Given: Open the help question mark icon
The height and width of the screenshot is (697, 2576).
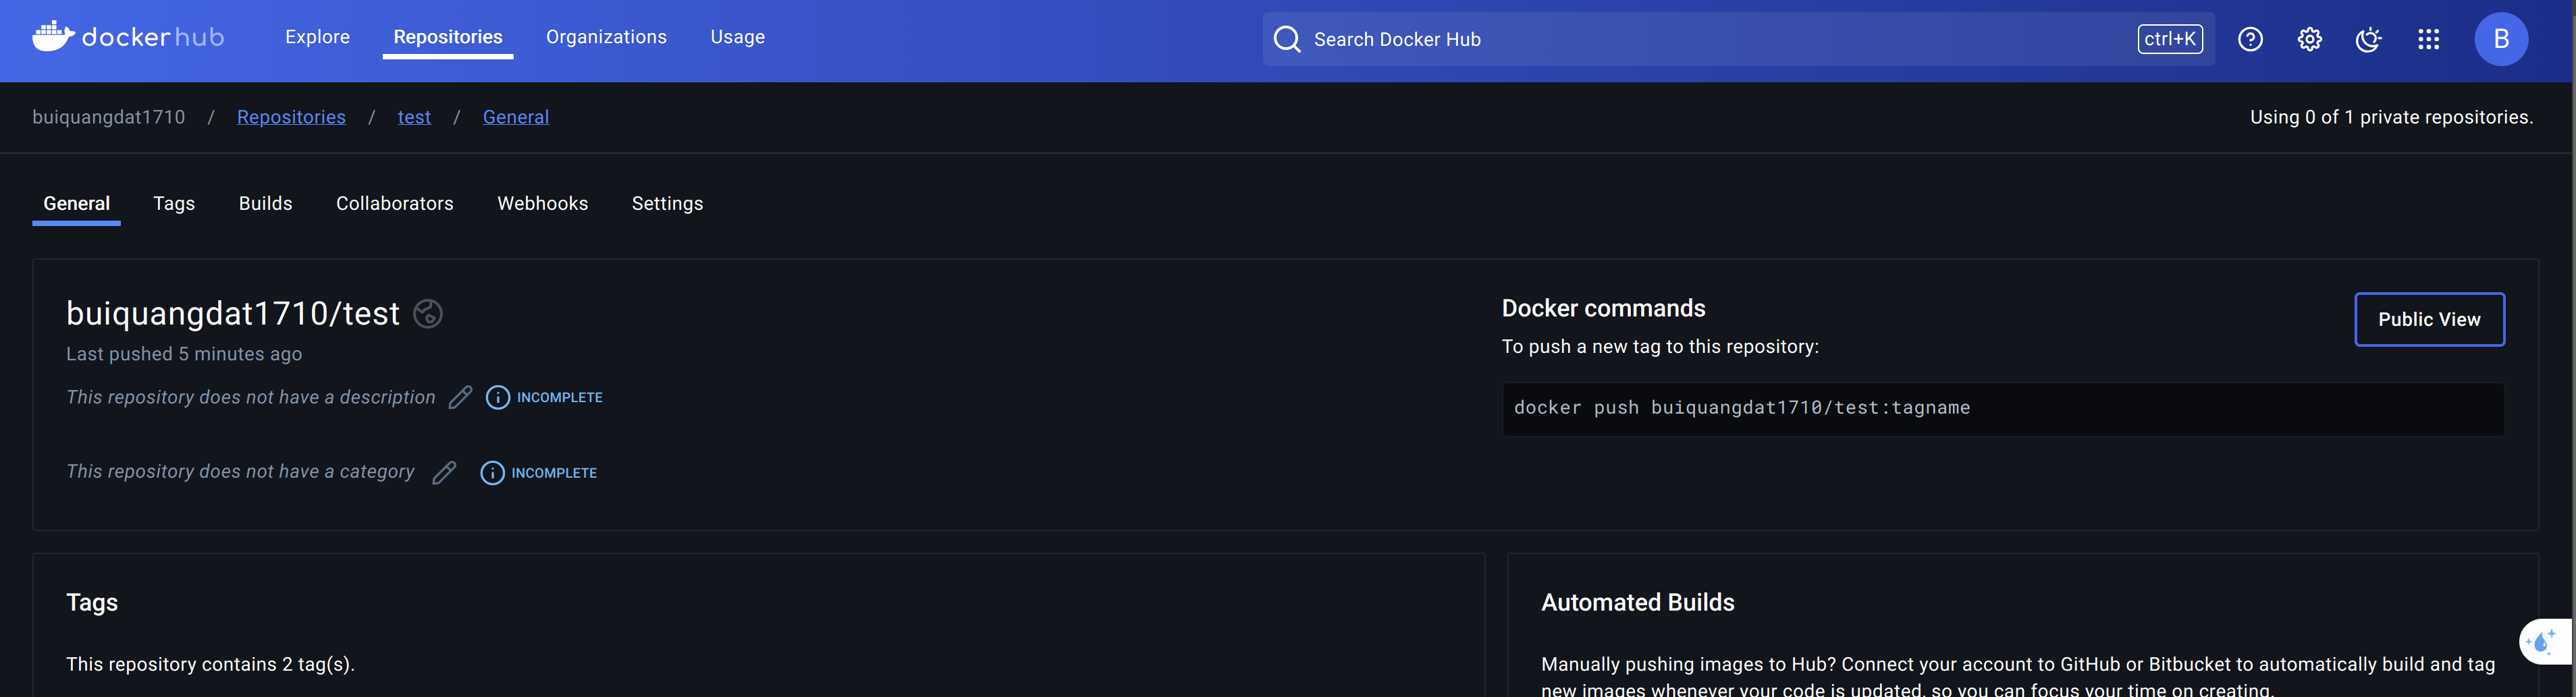Looking at the screenshot, I should pos(2250,39).
